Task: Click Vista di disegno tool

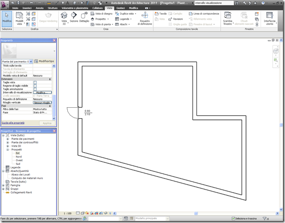Action: [x=102, y=14]
